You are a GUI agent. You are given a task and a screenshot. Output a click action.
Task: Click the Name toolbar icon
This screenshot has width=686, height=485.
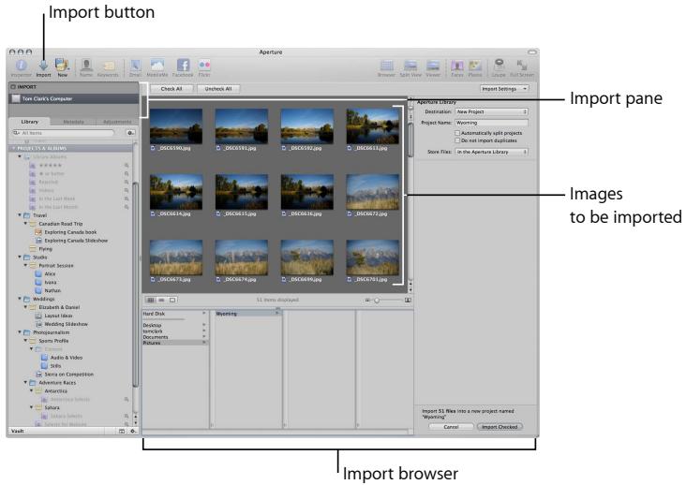tap(86, 66)
